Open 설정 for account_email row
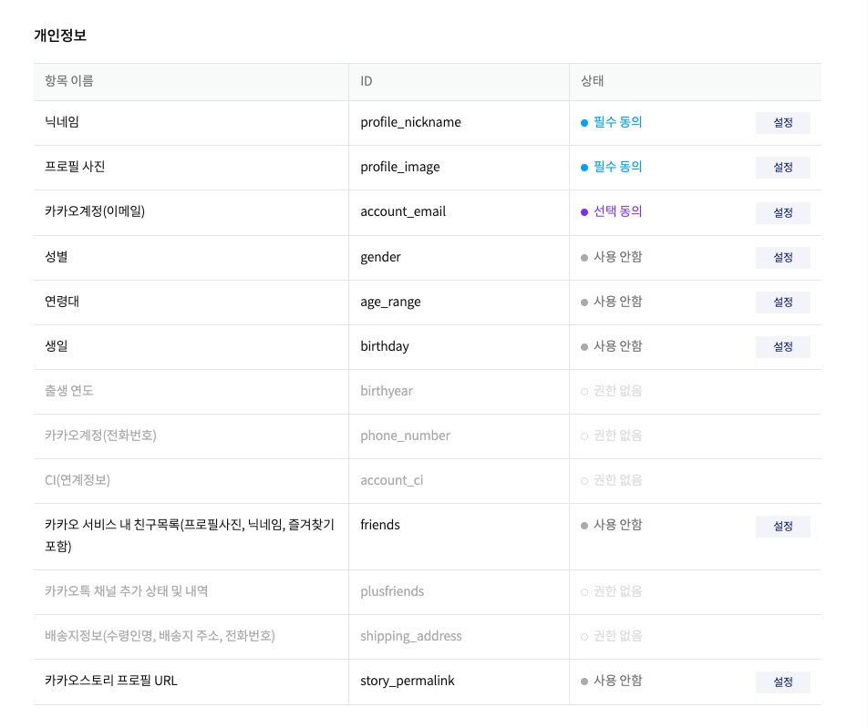868x728 pixels. (x=782, y=213)
